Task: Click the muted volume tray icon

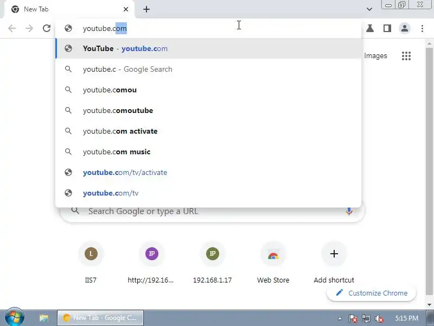Action: tap(379, 318)
